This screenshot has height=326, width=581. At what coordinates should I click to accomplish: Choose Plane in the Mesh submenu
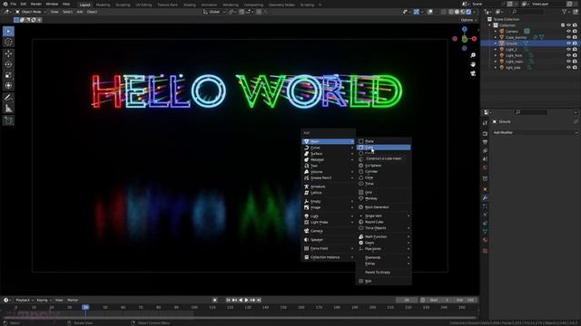[383, 141]
